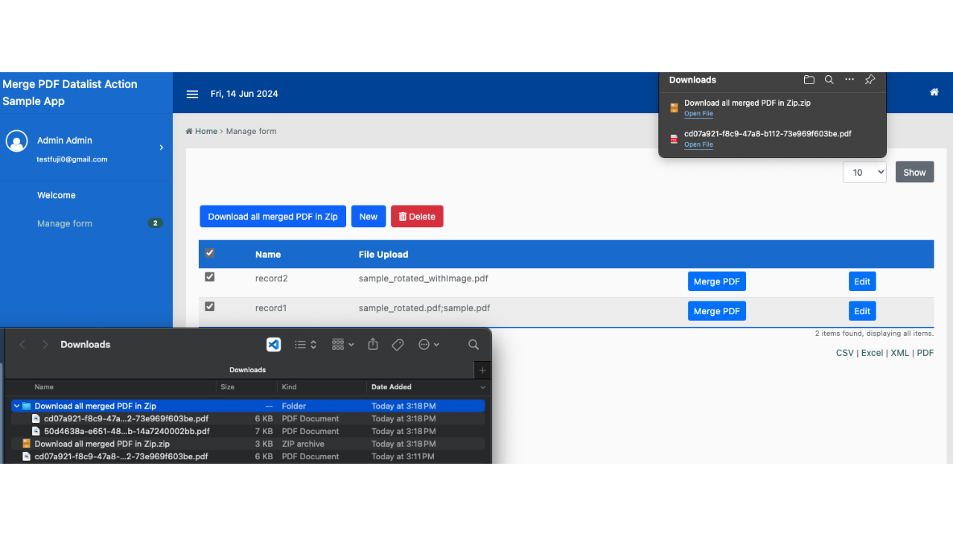Click the red Delete button

(417, 217)
